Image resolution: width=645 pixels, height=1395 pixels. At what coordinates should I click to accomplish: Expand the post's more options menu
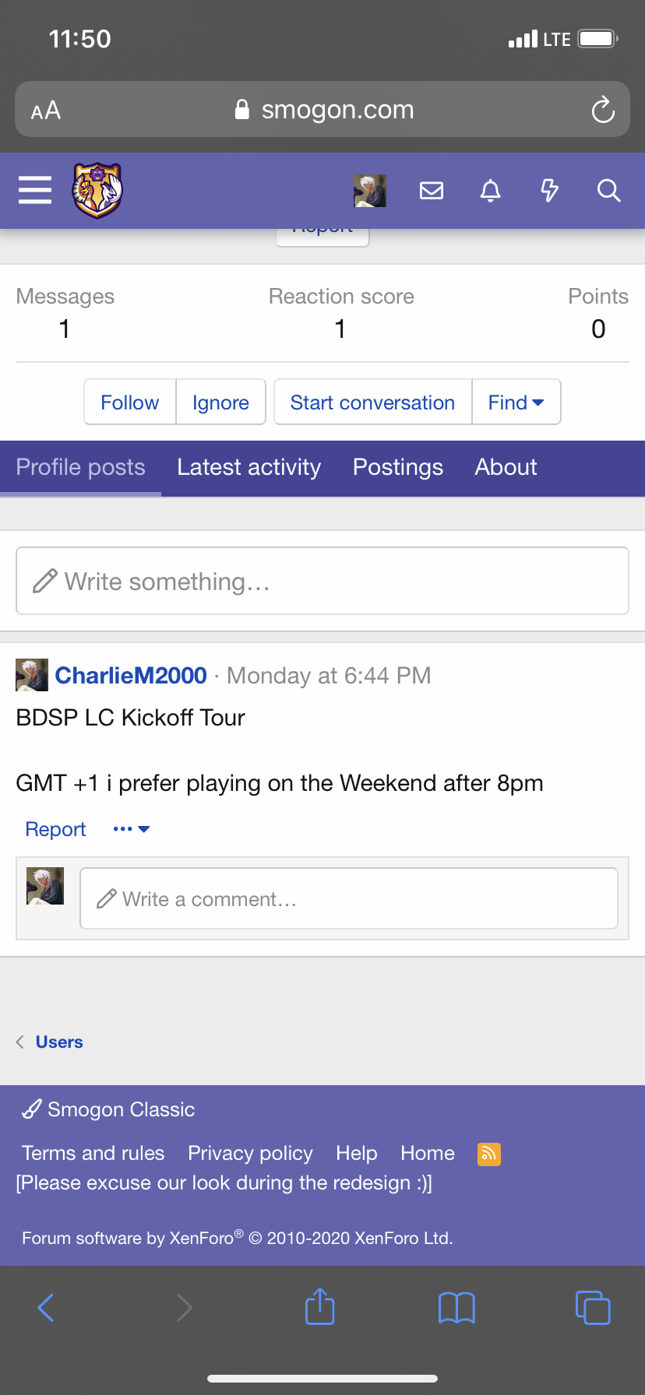131,829
